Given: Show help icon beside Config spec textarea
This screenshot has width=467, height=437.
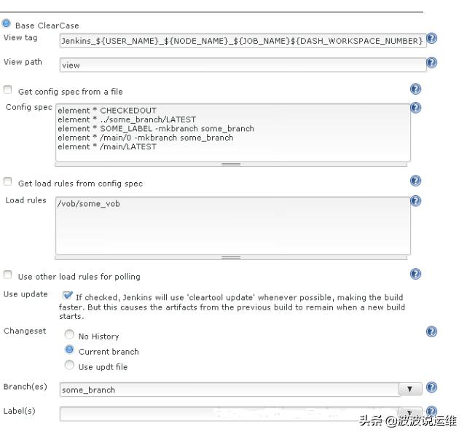Looking at the screenshot, I should coord(415,107).
